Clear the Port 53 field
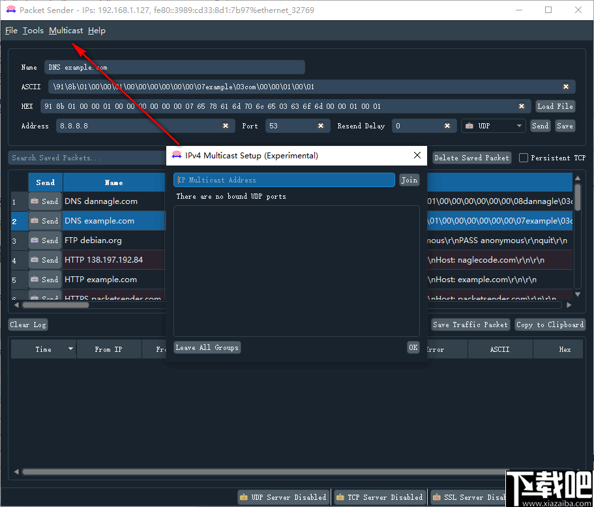594x507 pixels. click(x=320, y=125)
